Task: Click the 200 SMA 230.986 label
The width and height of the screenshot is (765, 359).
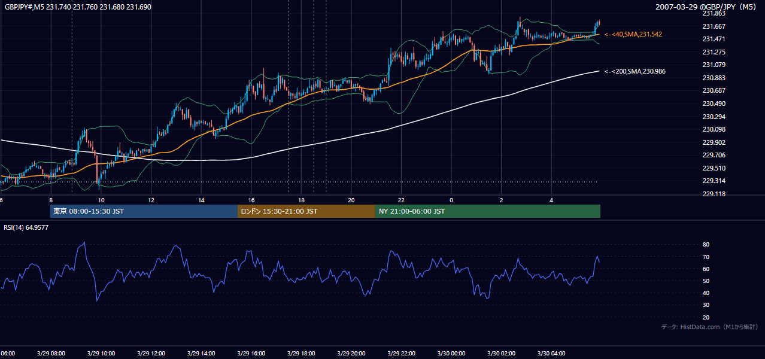Action: (635, 71)
